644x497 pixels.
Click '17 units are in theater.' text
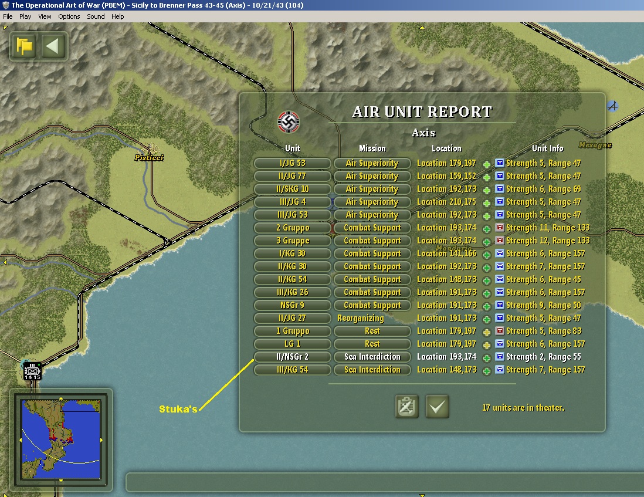tap(523, 408)
